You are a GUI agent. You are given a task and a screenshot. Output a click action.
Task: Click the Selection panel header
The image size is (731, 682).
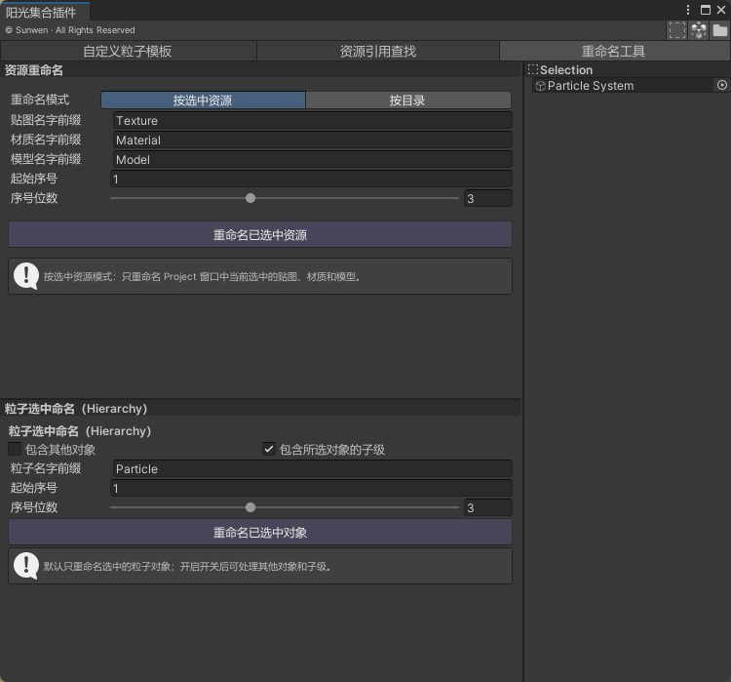pyautogui.click(x=628, y=69)
